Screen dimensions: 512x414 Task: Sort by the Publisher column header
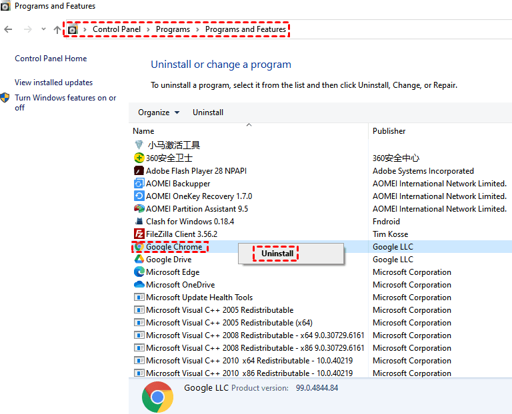(389, 131)
